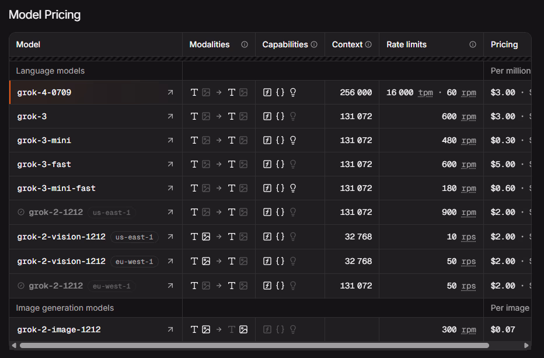The height and width of the screenshot is (358, 544).
Task: Click the 32 768 context for grok-2-vision-1212 us-east-1
Action: [358, 237]
